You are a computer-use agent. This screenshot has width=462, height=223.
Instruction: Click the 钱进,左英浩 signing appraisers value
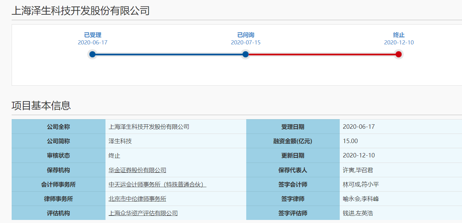[358, 213]
